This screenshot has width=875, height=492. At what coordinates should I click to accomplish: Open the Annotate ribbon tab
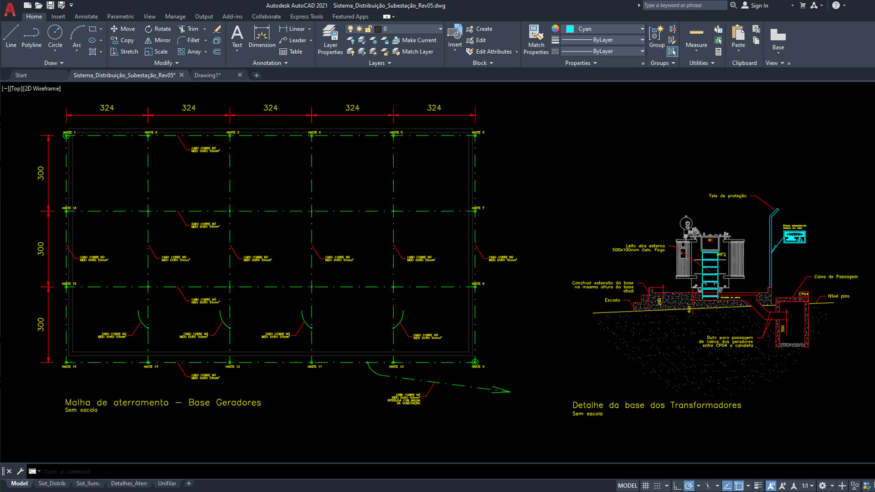(86, 16)
